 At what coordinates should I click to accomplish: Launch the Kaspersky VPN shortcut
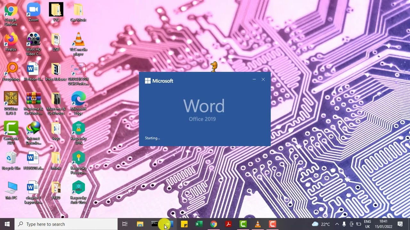click(78, 133)
